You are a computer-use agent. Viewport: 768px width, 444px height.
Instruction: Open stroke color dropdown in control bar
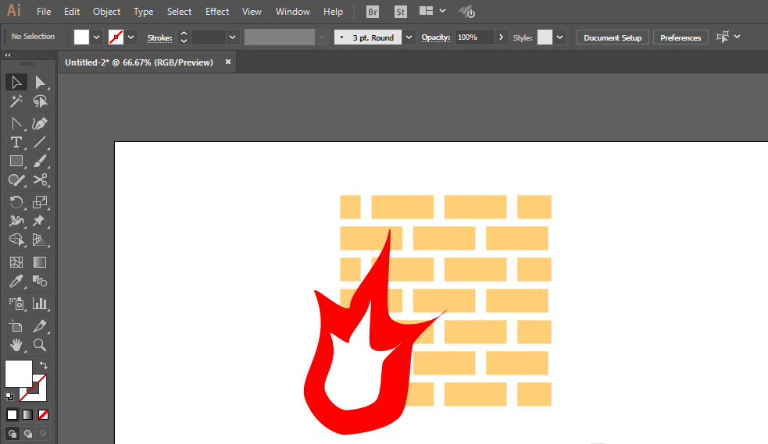pyautogui.click(x=130, y=37)
